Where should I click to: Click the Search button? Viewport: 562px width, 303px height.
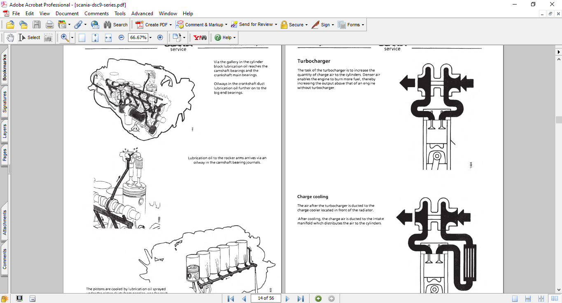(x=116, y=25)
